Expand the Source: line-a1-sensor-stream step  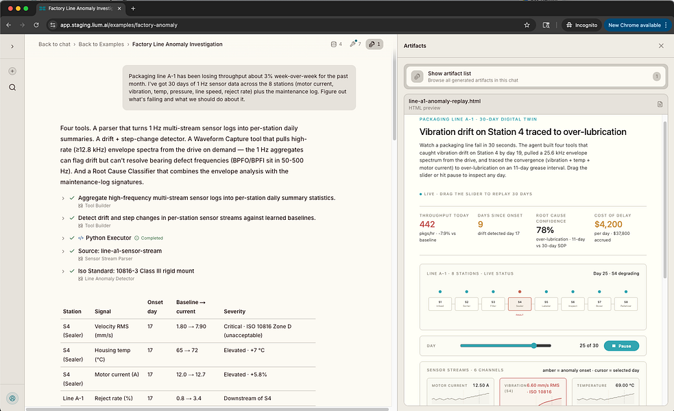click(63, 251)
